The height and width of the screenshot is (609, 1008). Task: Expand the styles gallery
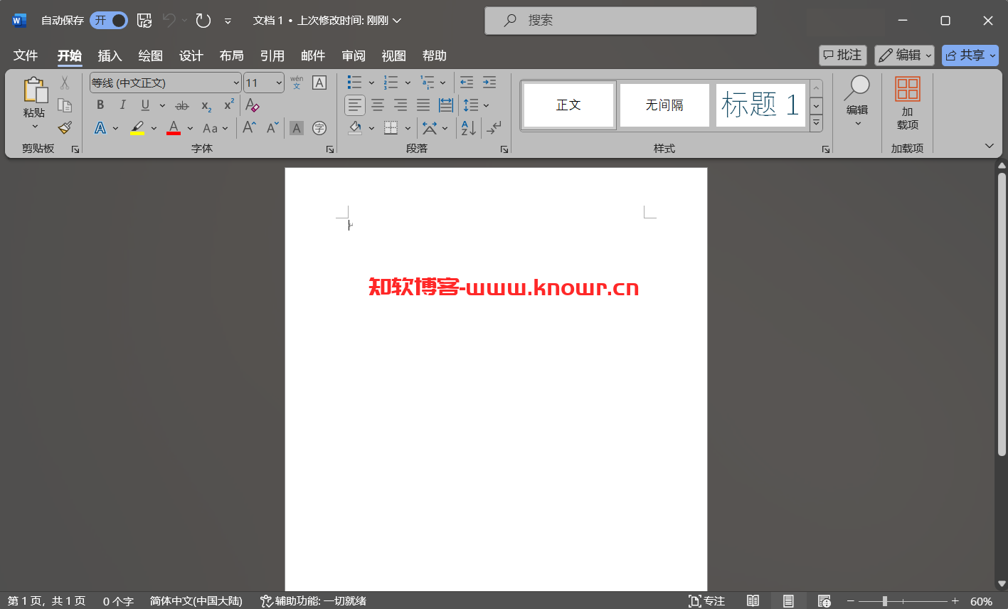[x=817, y=122]
